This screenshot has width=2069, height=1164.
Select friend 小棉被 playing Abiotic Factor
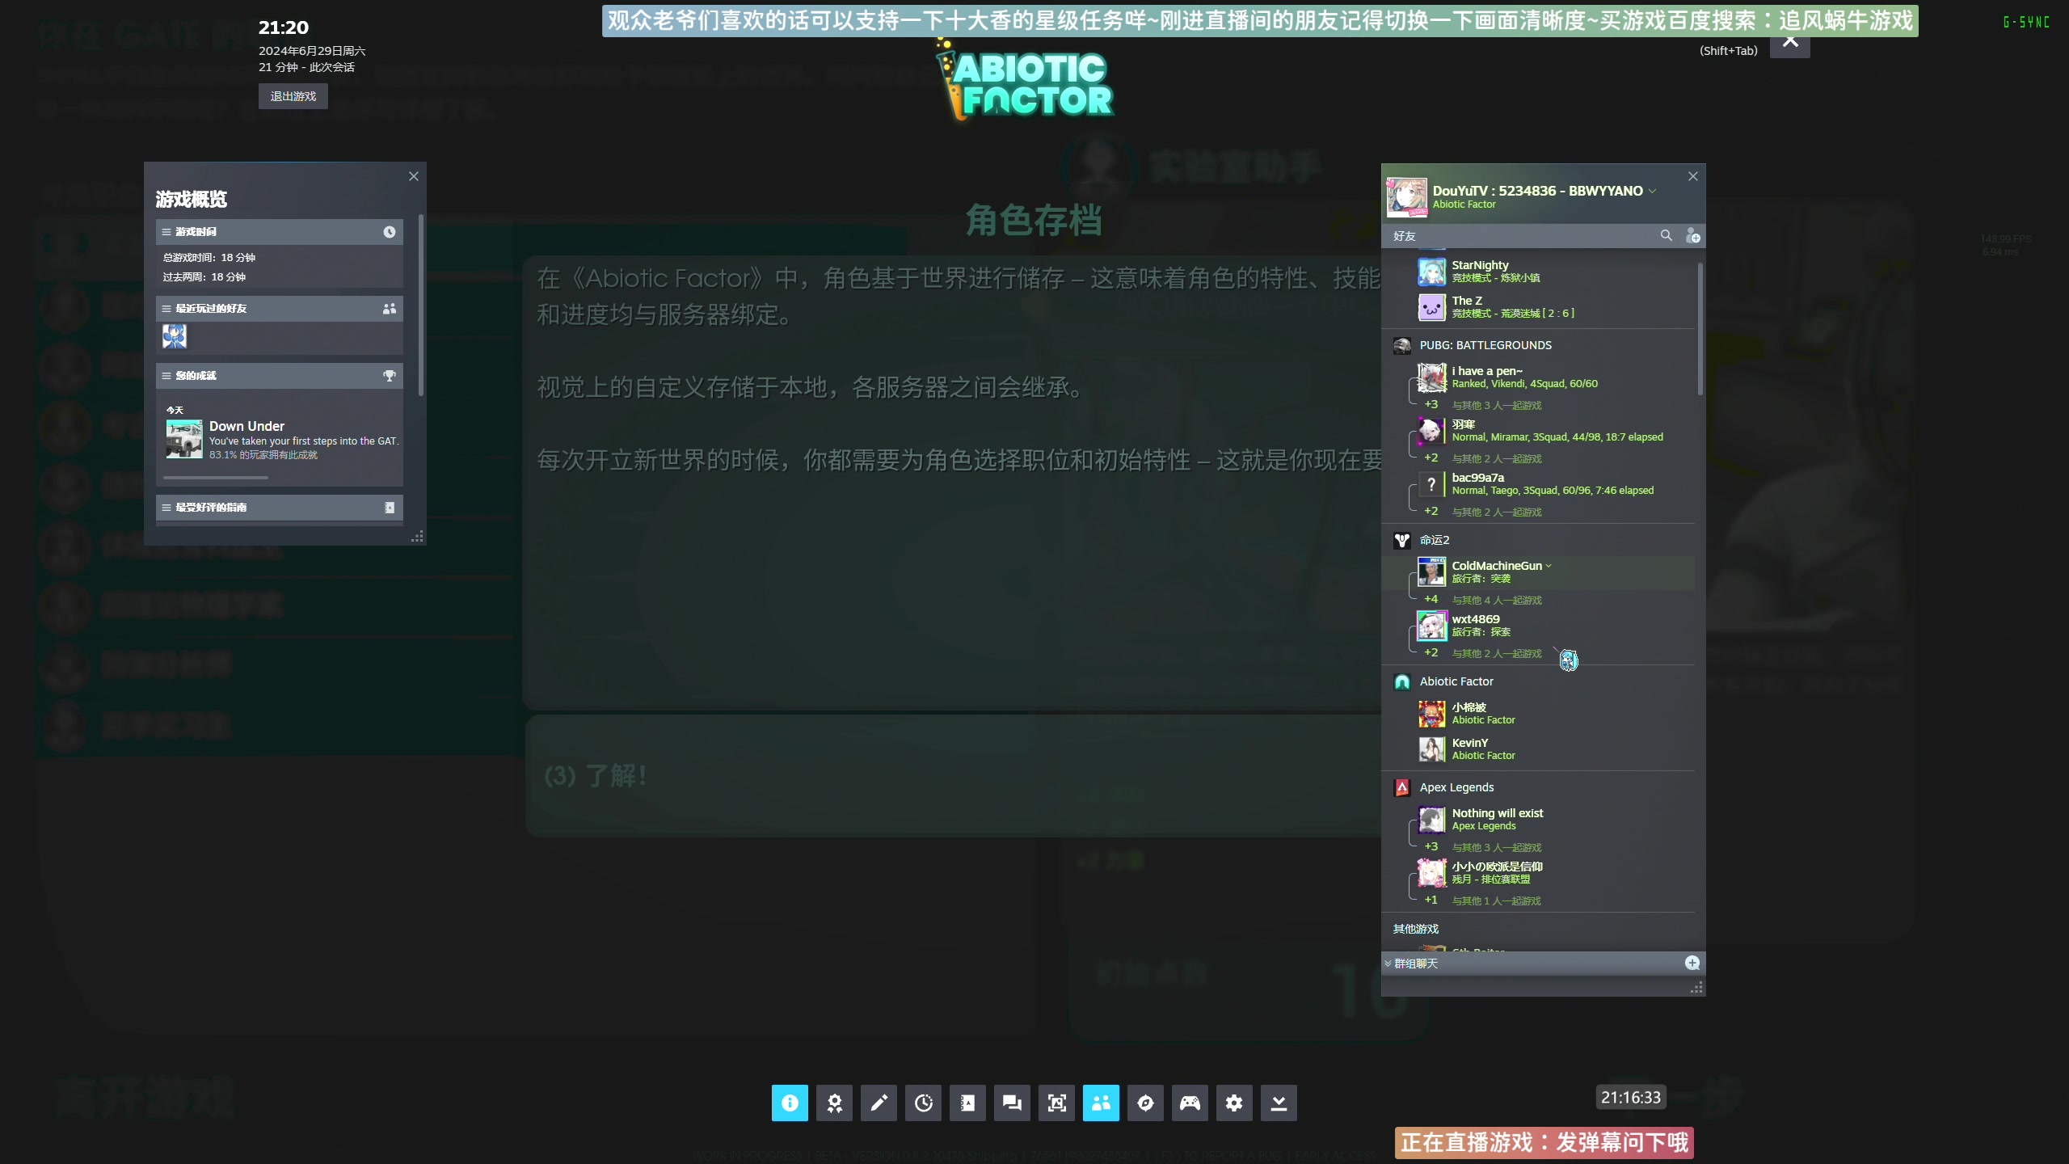(x=1539, y=714)
